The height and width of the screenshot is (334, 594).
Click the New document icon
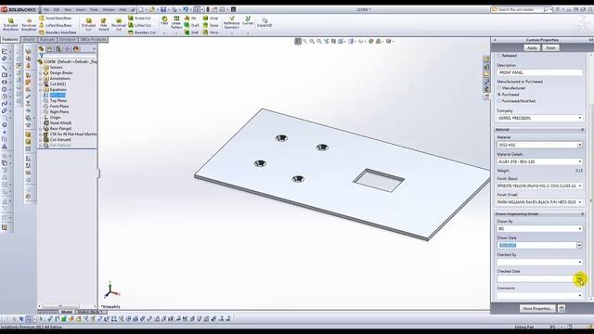(140, 9)
